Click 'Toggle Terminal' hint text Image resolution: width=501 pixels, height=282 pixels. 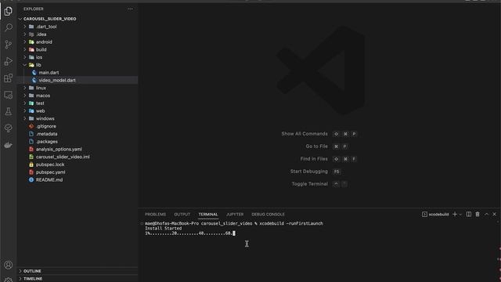click(x=309, y=184)
